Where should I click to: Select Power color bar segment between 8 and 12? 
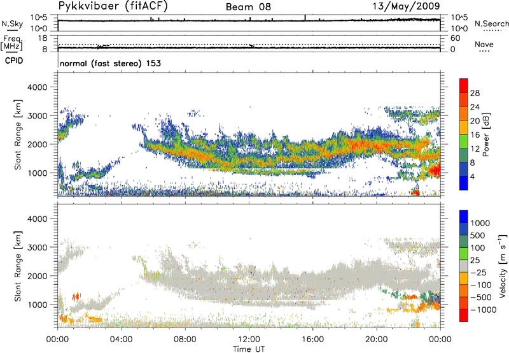click(x=464, y=155)
